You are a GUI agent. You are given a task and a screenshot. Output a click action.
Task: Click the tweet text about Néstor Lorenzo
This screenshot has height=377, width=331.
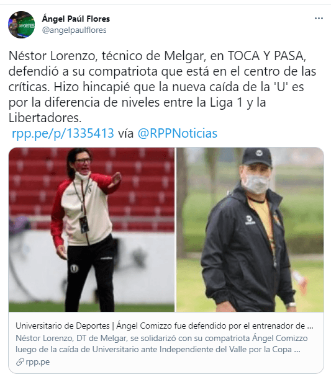pos(162,87)
